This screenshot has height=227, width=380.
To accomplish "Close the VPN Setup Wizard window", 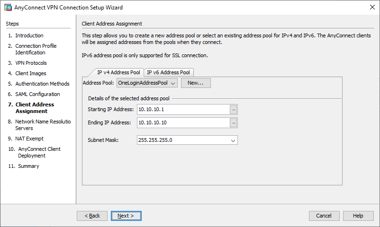I will point(372,7).
